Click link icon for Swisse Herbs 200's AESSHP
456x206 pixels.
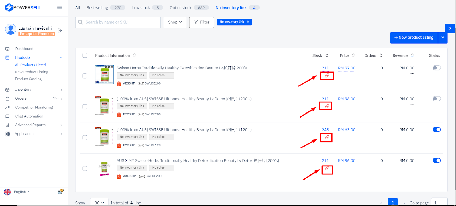tap(327, 76)
